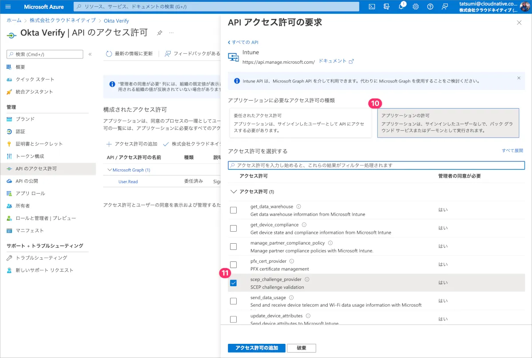This screenshot has width=532, height=358.
Task: Open the Azure portal hamburger menu
Action: tap(8, 7)
